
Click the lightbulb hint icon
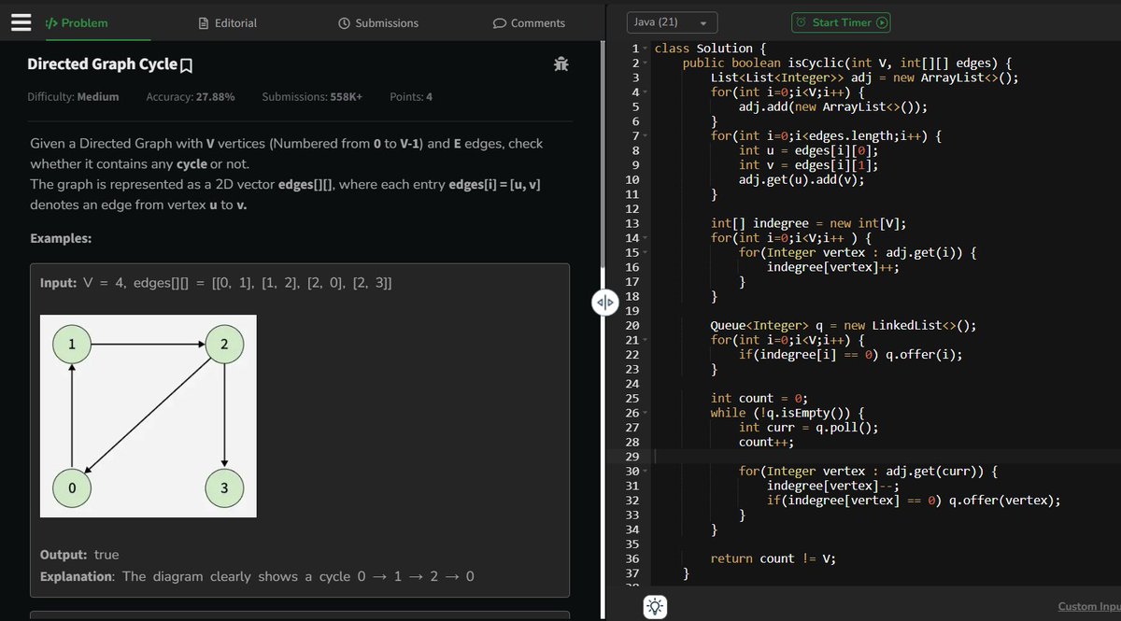tap(655, 606)
